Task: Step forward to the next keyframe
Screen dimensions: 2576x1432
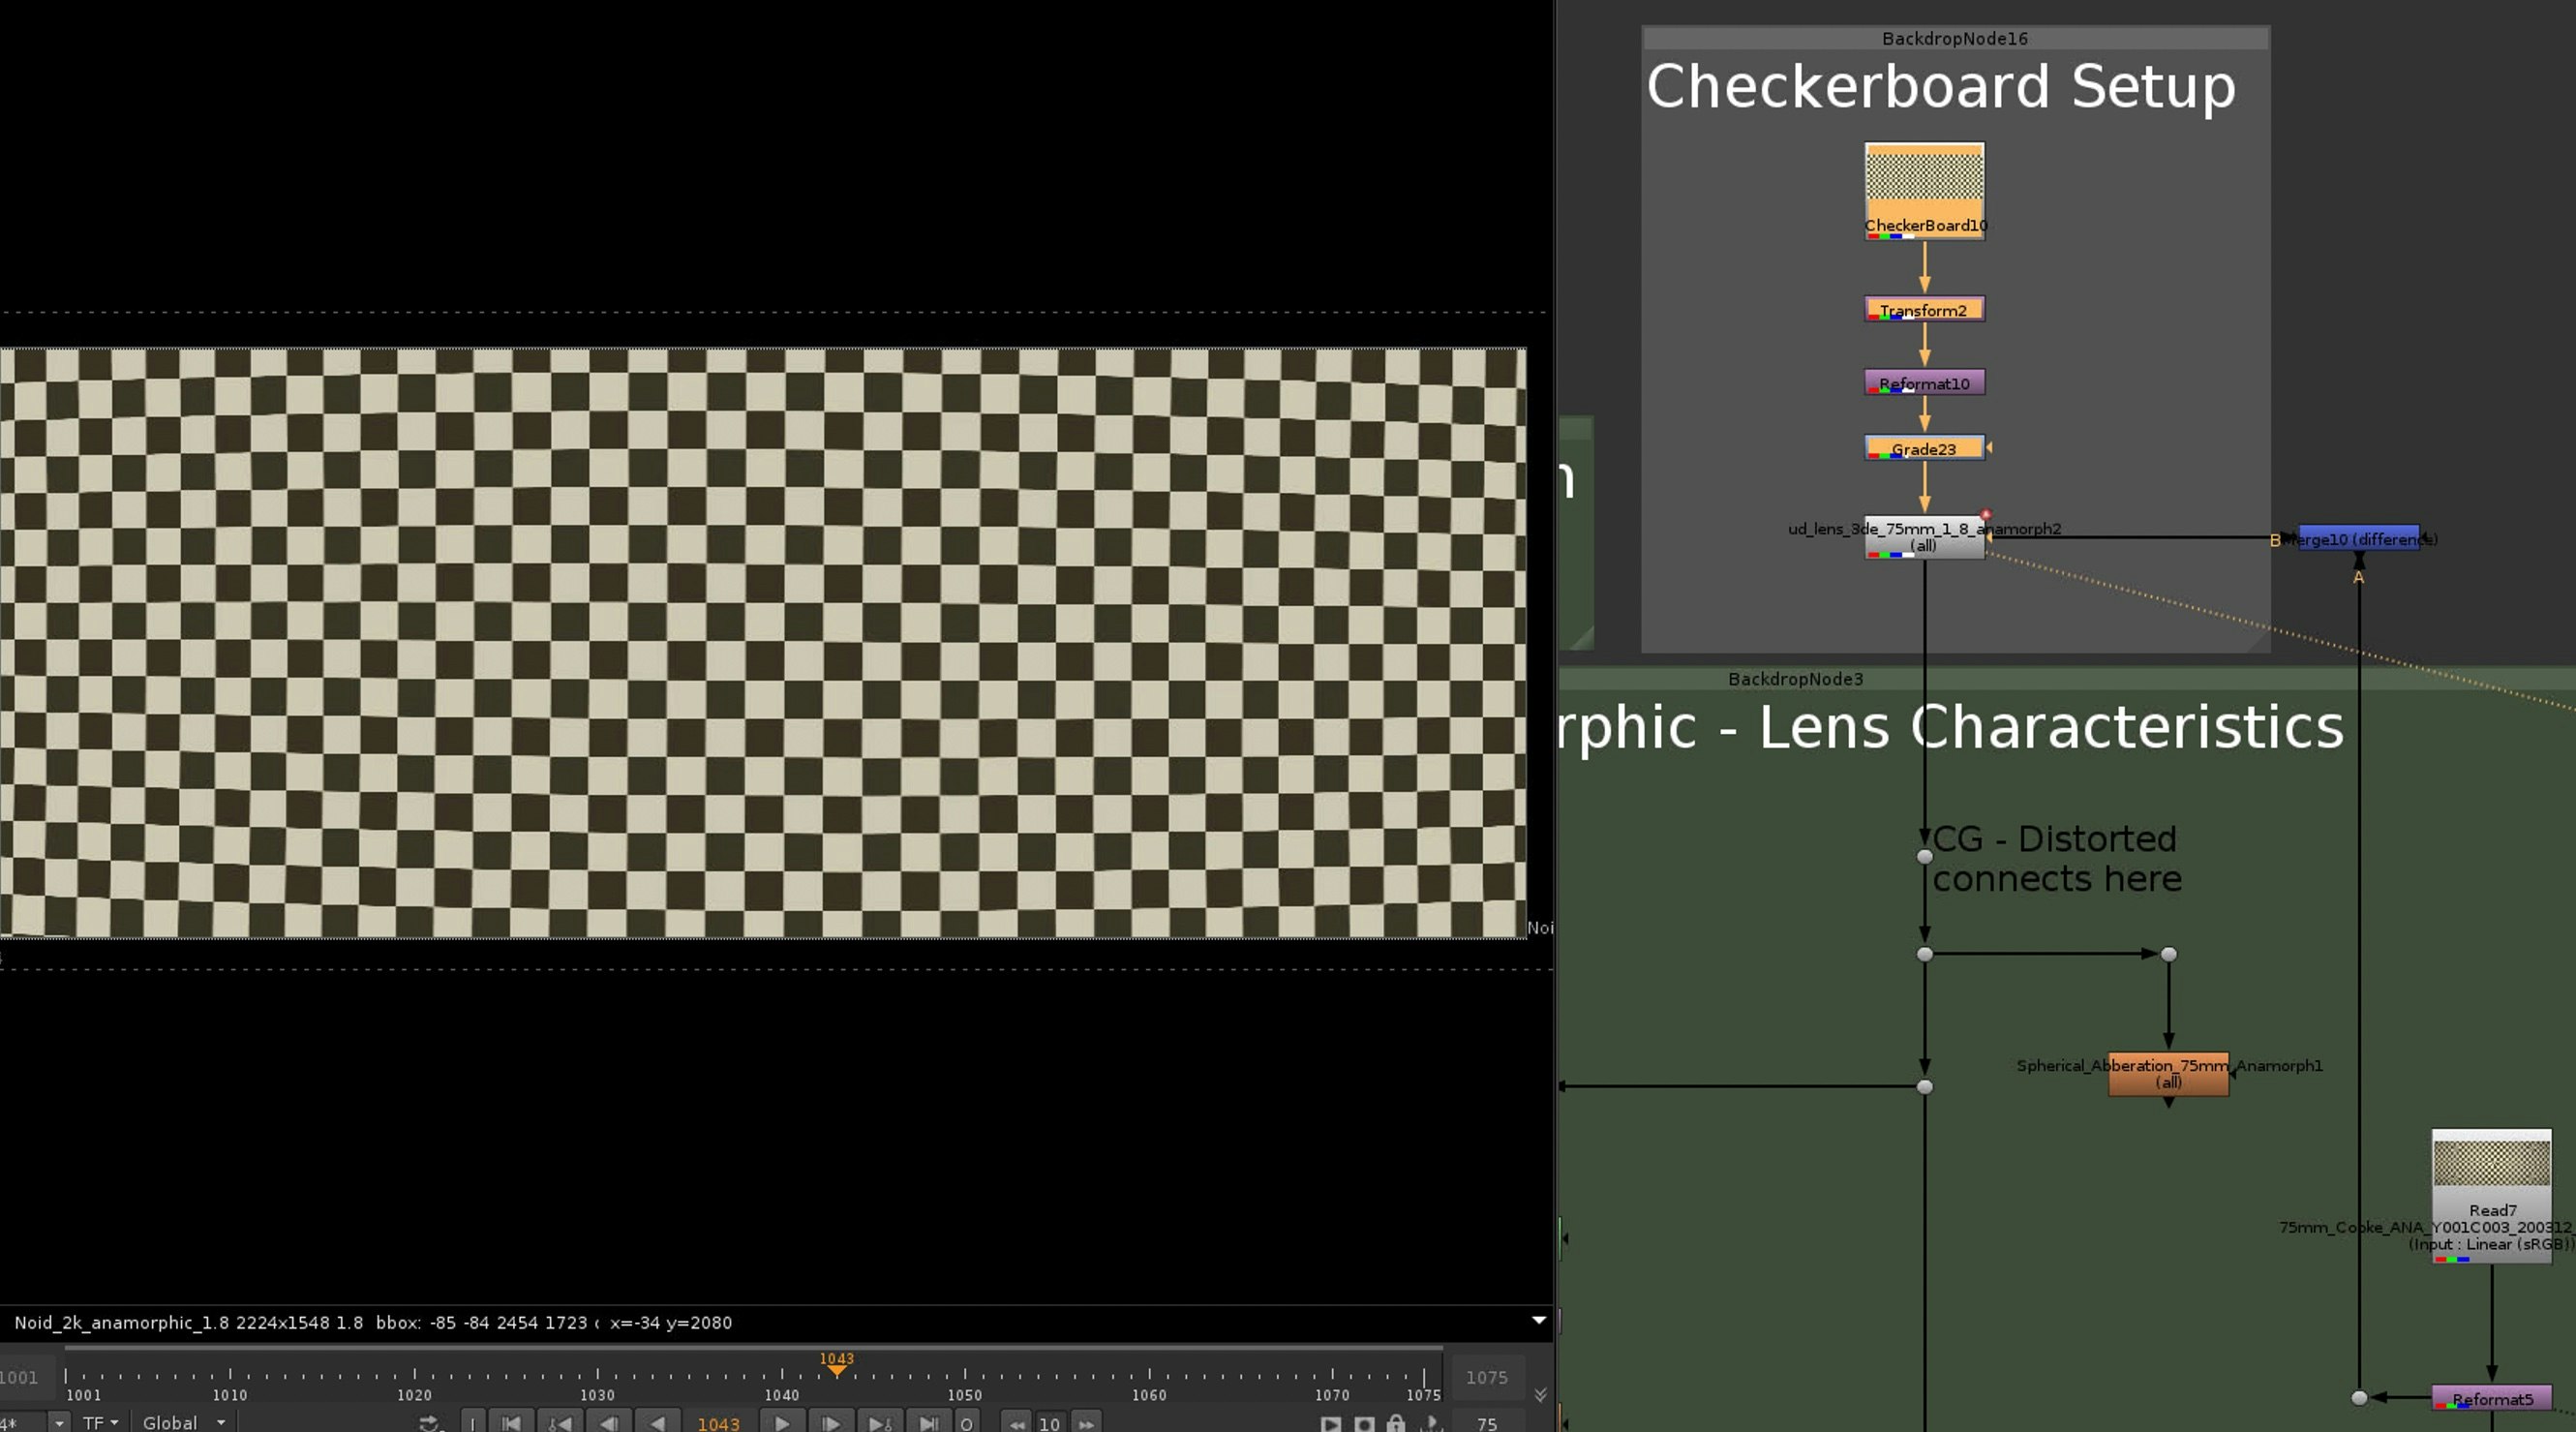Action: 879,1423
